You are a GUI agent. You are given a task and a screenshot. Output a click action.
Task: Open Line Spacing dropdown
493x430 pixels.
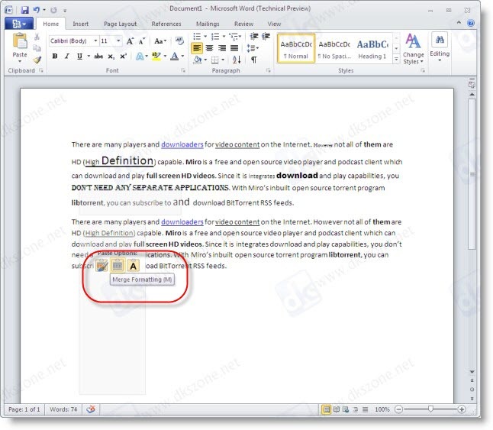[253, 48]
